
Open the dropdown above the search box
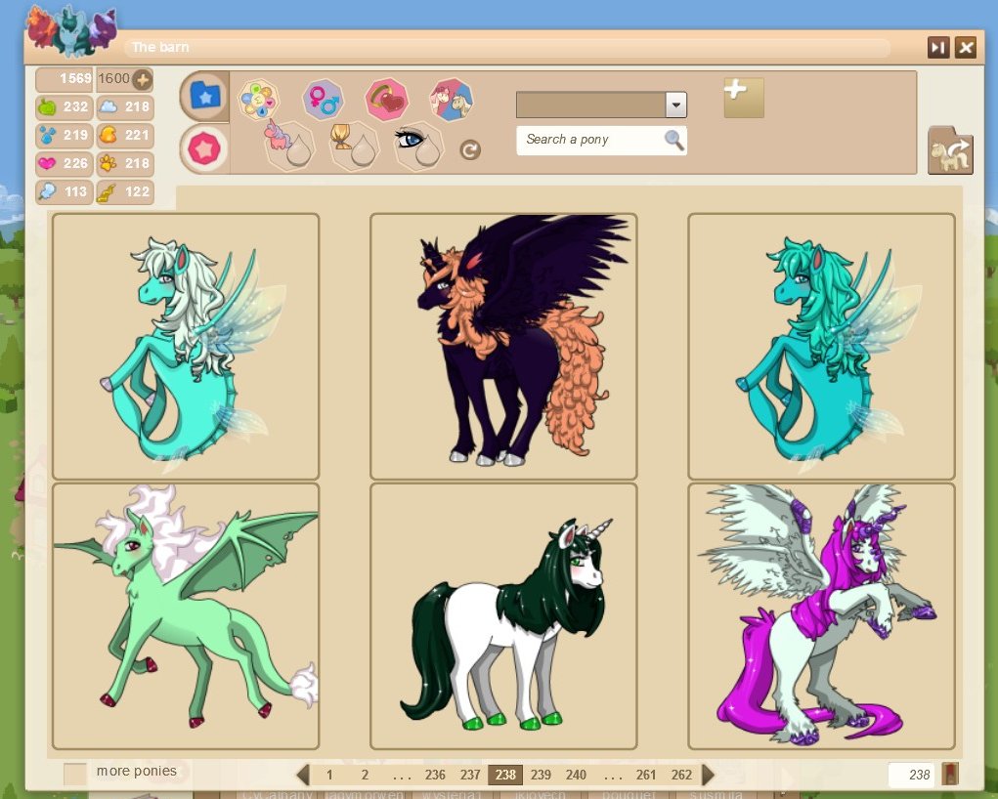tap(675, 105)
